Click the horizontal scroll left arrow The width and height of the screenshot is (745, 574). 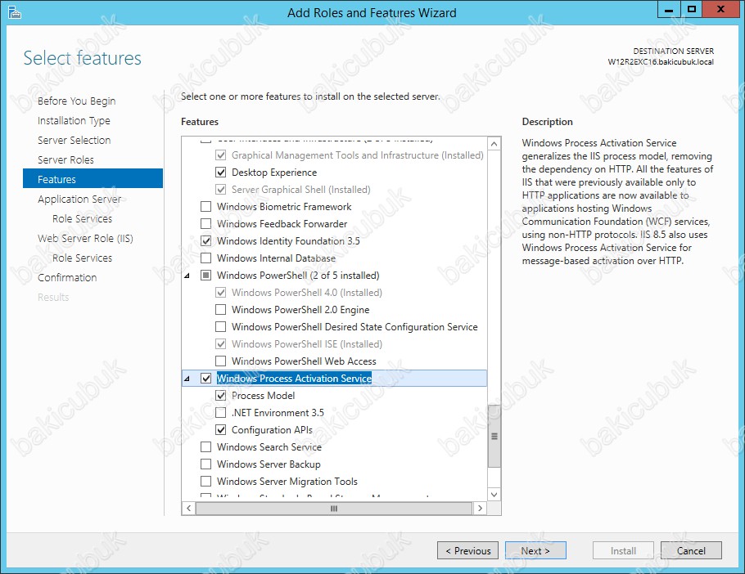[188, 508]
